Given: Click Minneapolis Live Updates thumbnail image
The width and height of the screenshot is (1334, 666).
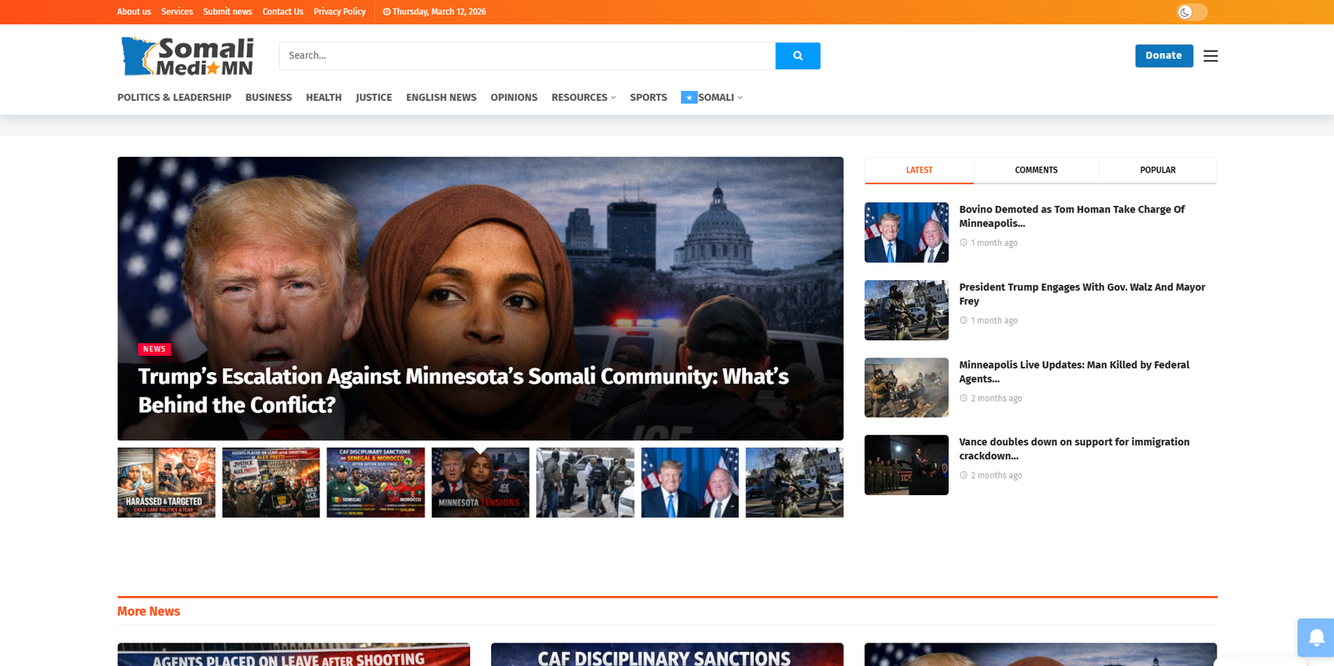Looking at the screenshot, I should point(906,388).
